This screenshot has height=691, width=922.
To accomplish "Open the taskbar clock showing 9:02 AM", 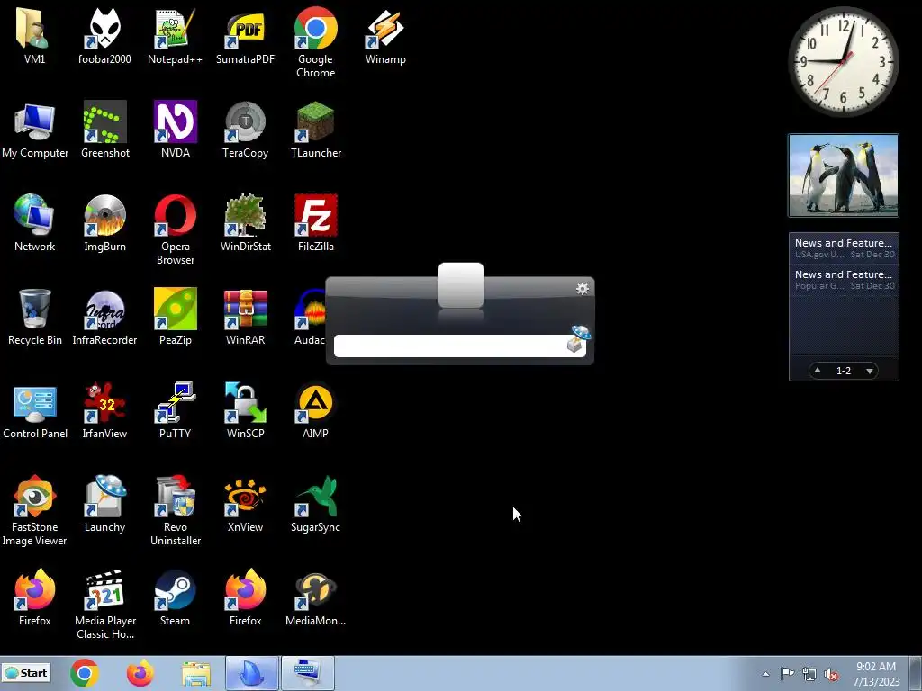I will pos(876,674).
